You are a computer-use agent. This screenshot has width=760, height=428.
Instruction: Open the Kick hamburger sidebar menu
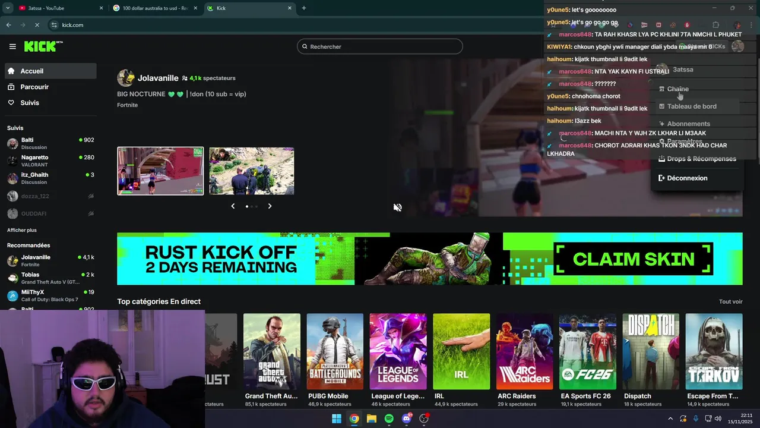point(12,46)
